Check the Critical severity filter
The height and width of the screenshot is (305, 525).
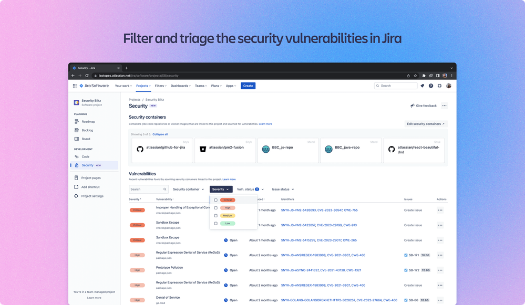click(x=215, y=199)
